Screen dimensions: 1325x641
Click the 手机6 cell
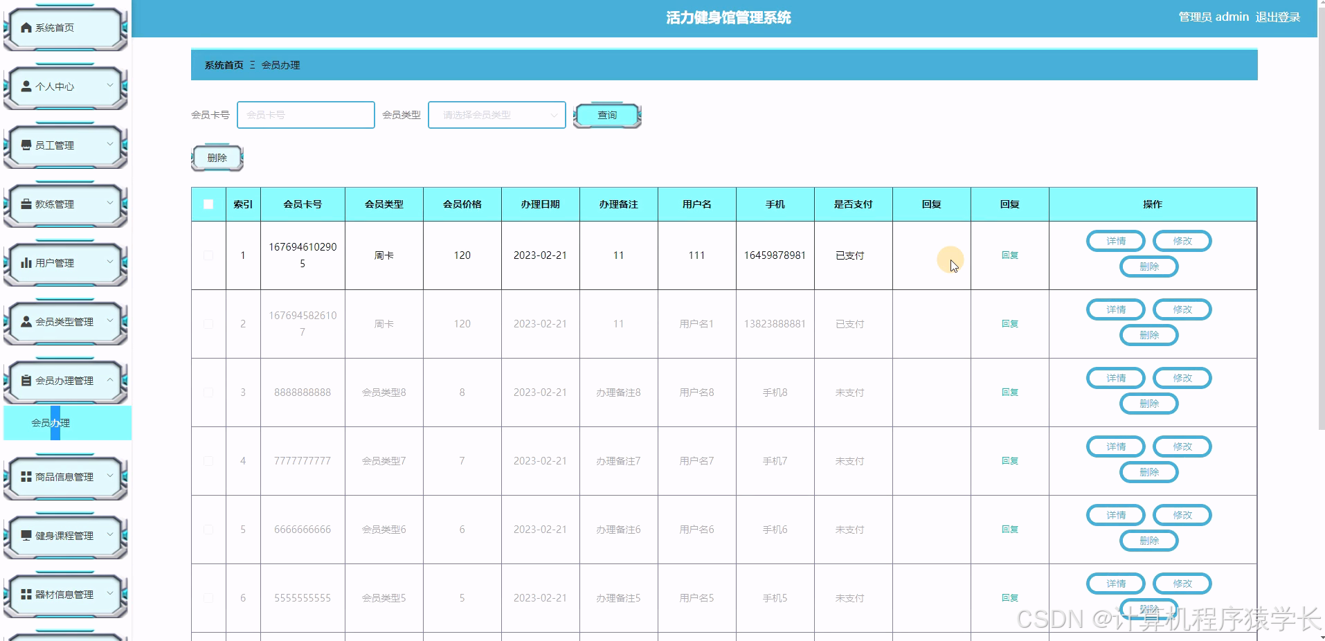pos(775,530)
